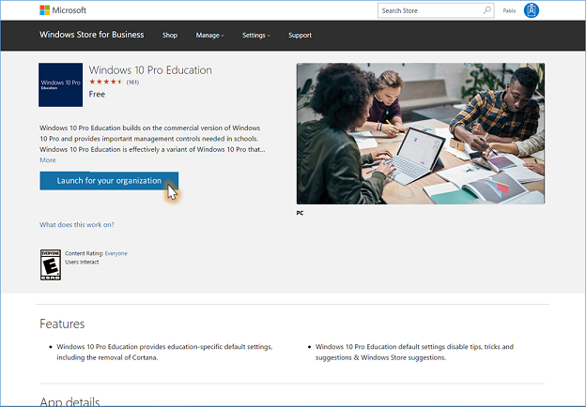Viewport: 586px width, 407px height.
Task: Open the user account avatar
Action: click(x=532, y=10)
